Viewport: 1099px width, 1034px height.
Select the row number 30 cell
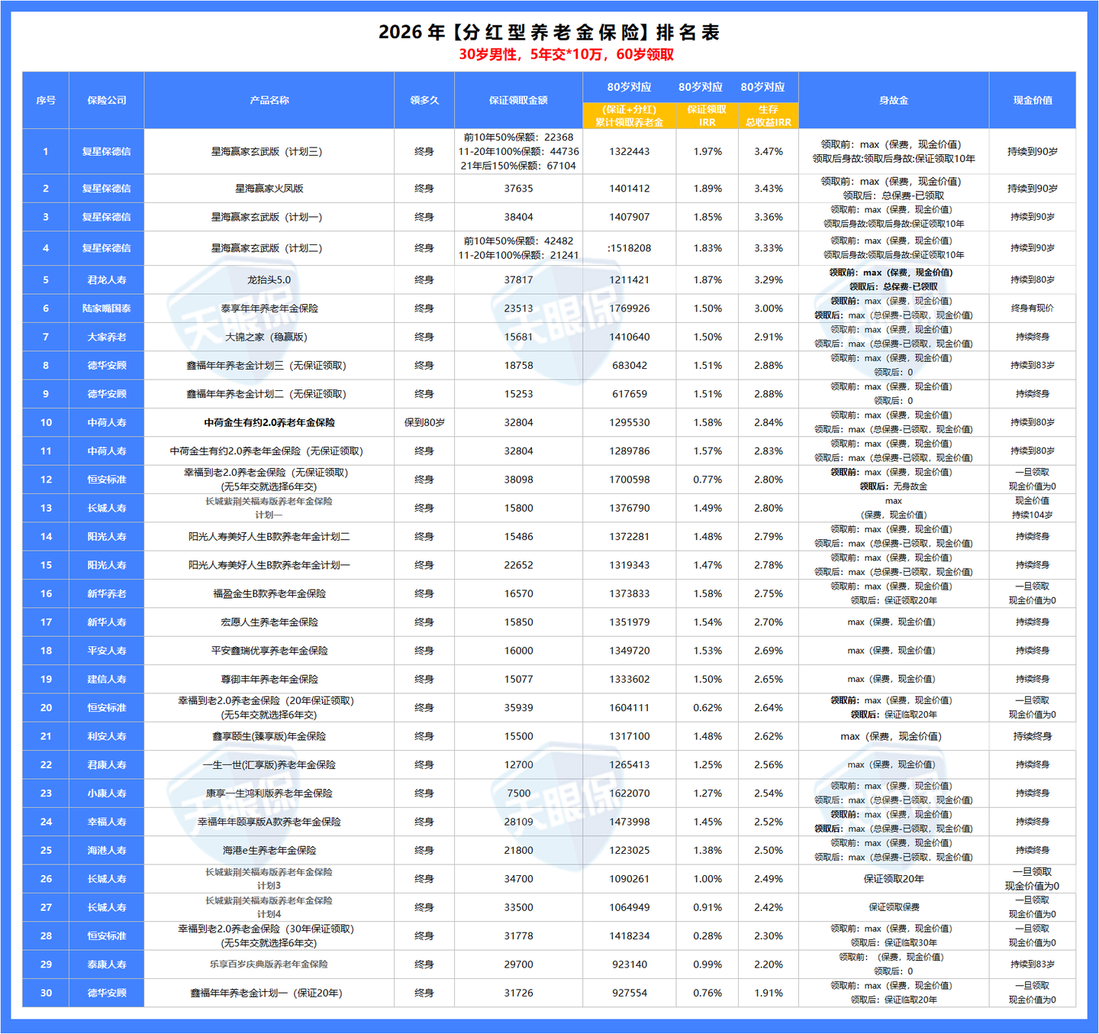(46, 993)
